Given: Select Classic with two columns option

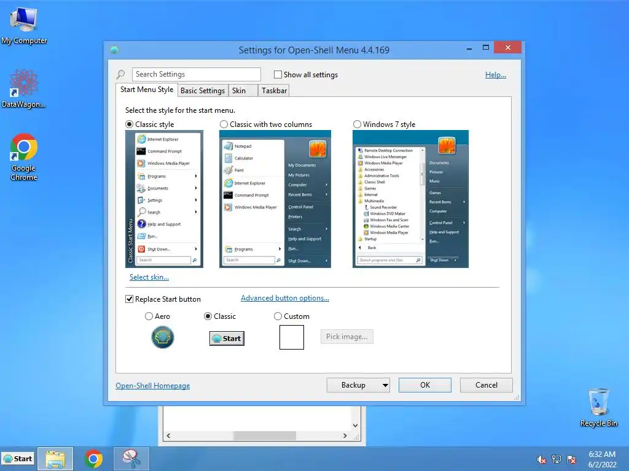Looking at the screenshot, I should (x=224, y=124).
